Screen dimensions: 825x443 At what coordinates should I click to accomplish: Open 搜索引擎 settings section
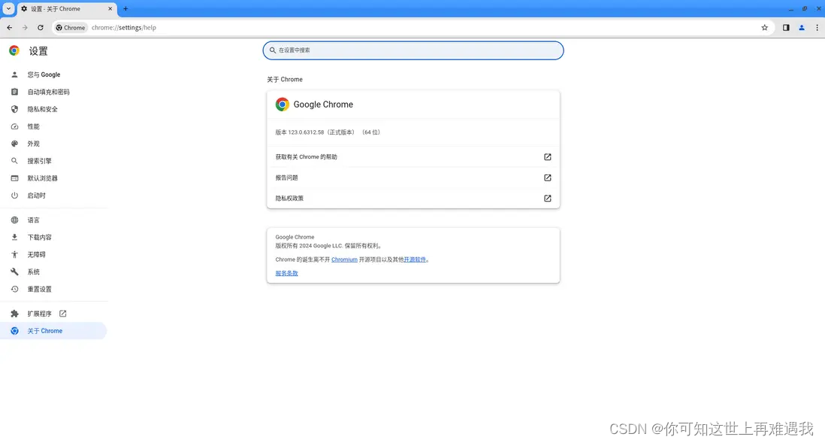tap(53, 161)
